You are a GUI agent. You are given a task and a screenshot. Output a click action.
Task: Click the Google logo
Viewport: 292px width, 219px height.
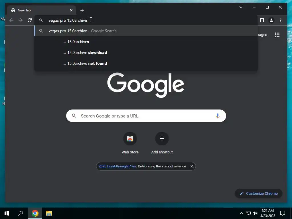[146, 85]
